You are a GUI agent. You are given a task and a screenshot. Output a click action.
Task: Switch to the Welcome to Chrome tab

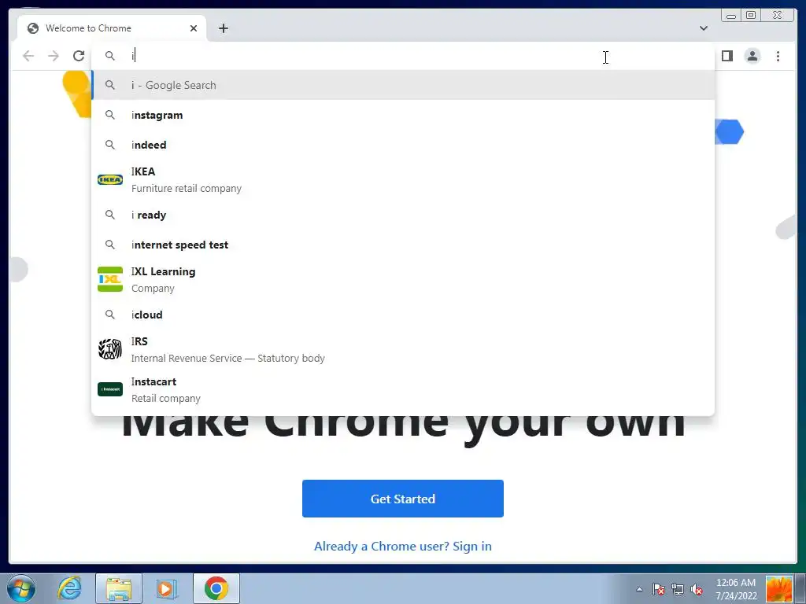tap(112, 28)
